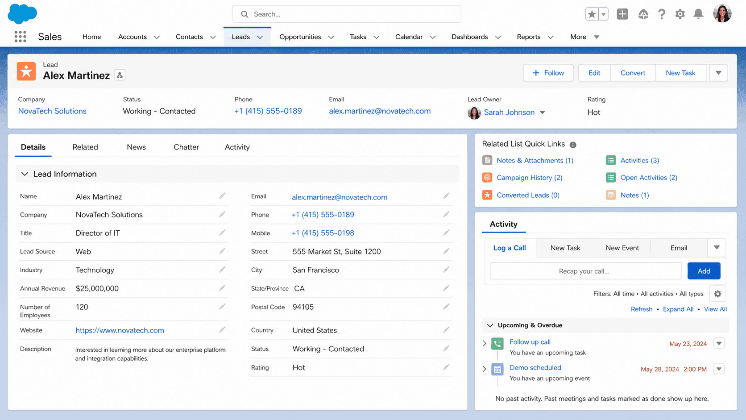Edit the Name field pencil icon
Screen dimensions: 746x420
pos(222,196)
